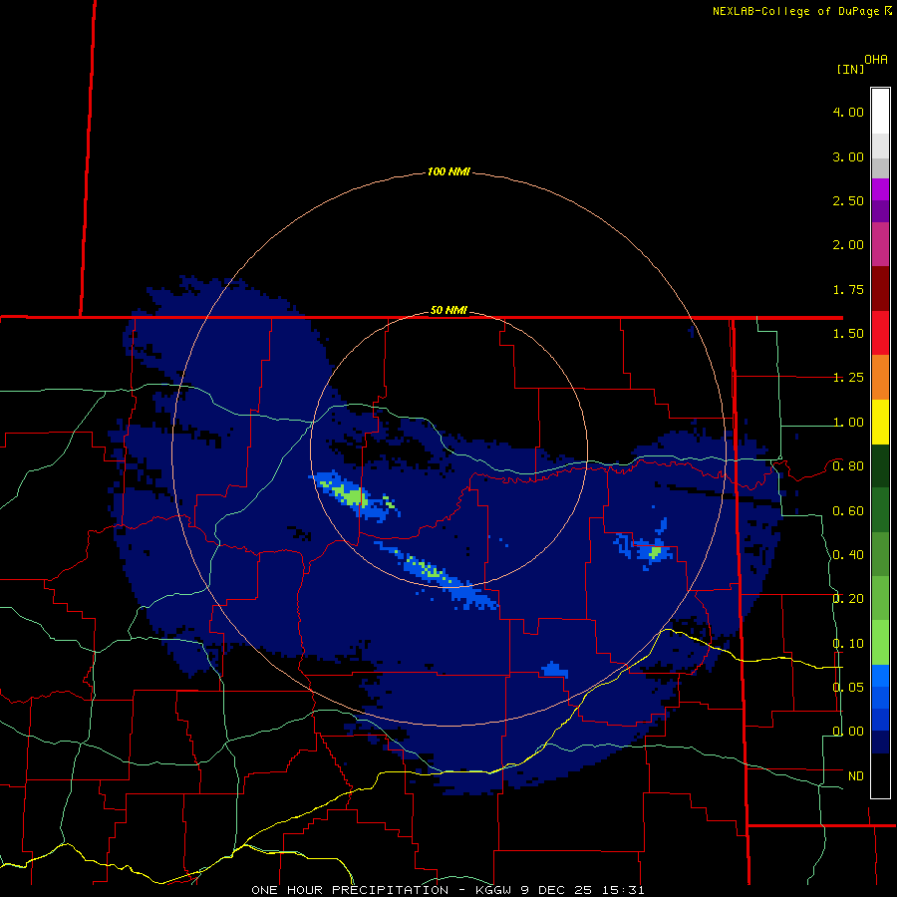Pick the dark red legend swatch
Viewport: 897px width, 897px height.
tap(880, 289)
